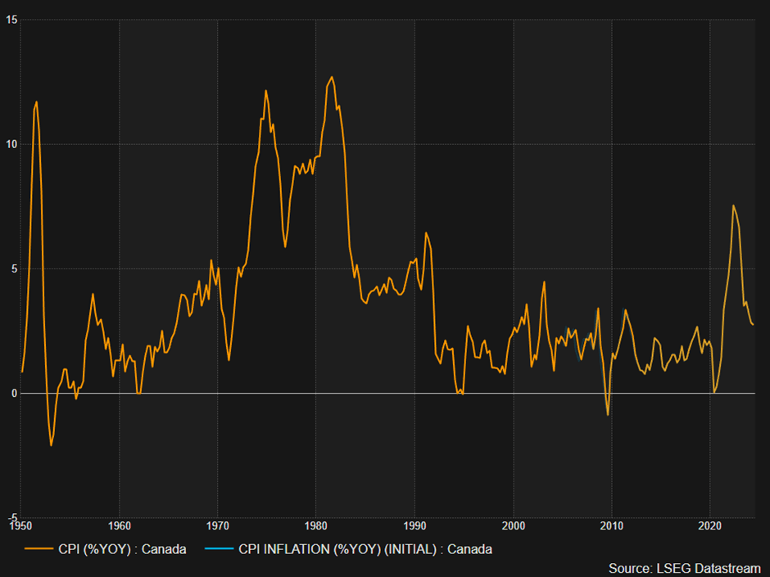Click the x-axis label 2010

pos(612,526)
